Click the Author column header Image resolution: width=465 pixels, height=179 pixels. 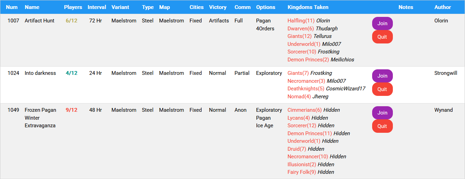[443, 7]
